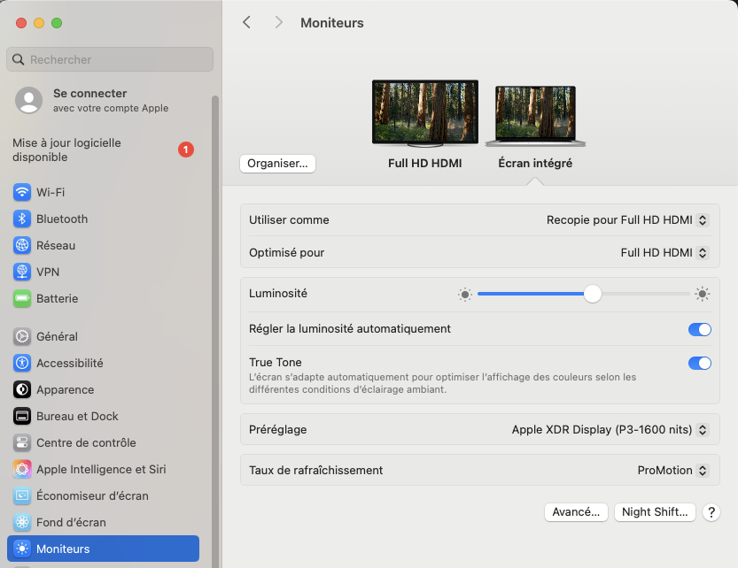
Task: Select the Réseau globe icon
Action: (x=22, y=245)
